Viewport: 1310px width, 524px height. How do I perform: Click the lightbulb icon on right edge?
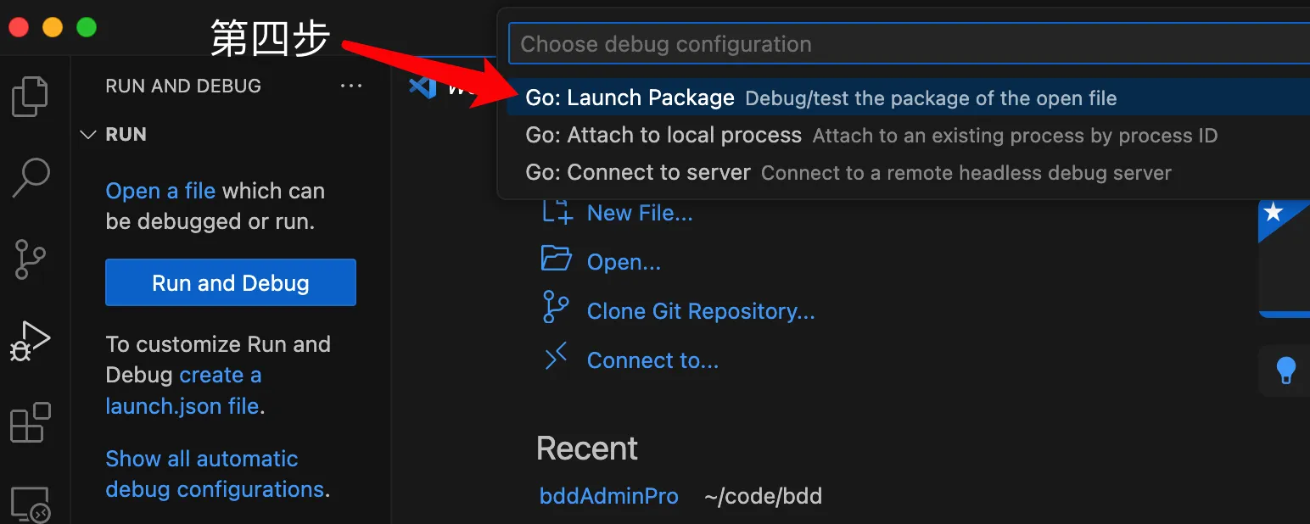1286,371
